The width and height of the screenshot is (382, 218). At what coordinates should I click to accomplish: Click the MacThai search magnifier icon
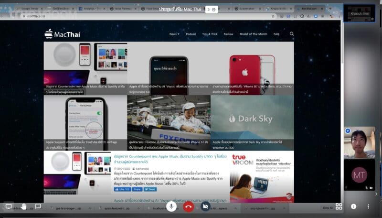click(292, 34)
